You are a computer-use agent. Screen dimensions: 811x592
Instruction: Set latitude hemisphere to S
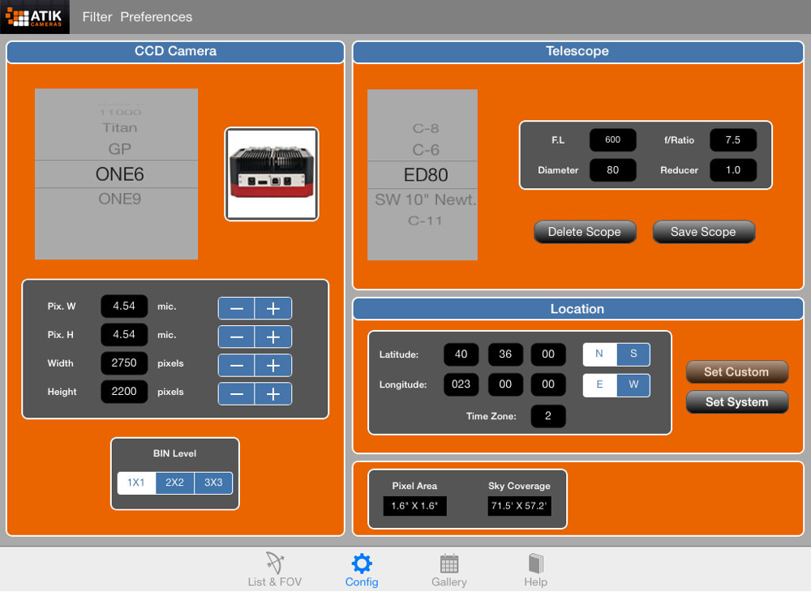(x=633, y=354)
